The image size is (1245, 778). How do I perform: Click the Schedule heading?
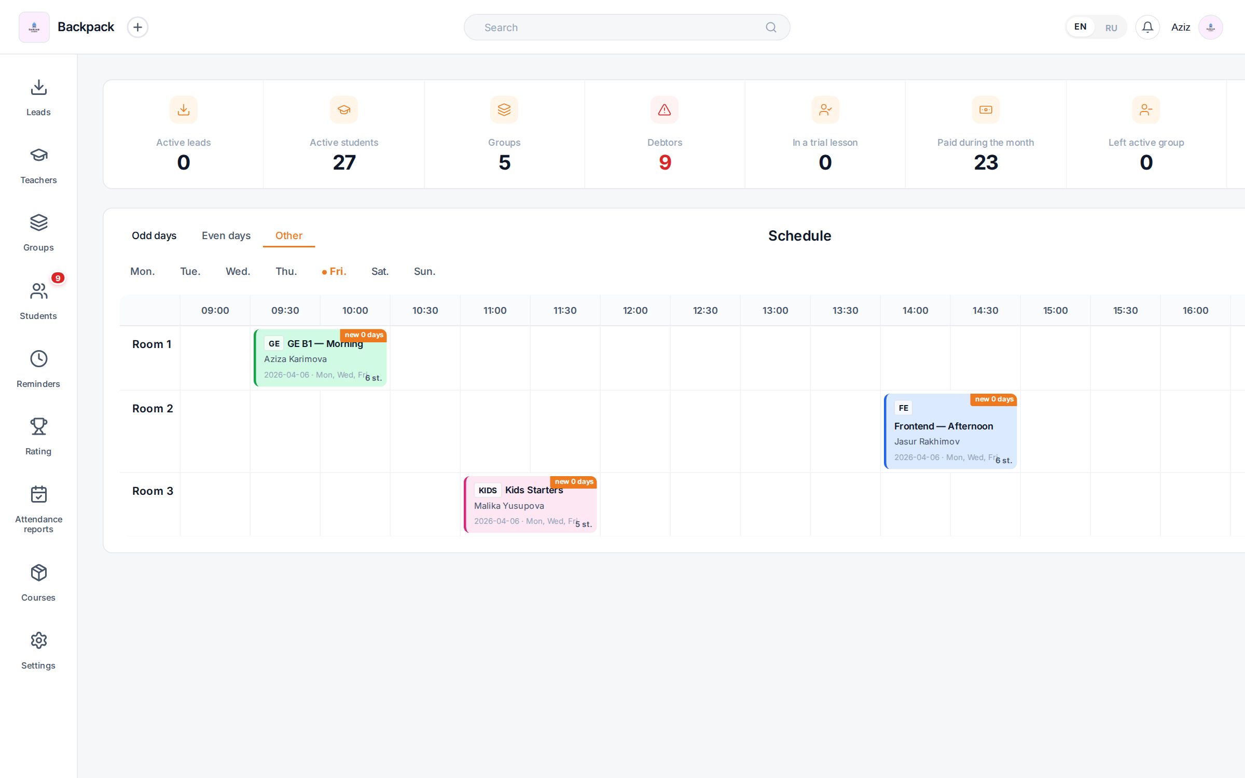point(799,236)
